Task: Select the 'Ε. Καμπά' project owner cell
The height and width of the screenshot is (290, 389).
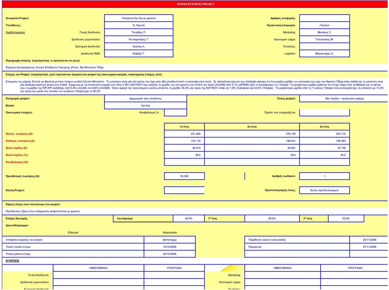Action: [139, 25]
